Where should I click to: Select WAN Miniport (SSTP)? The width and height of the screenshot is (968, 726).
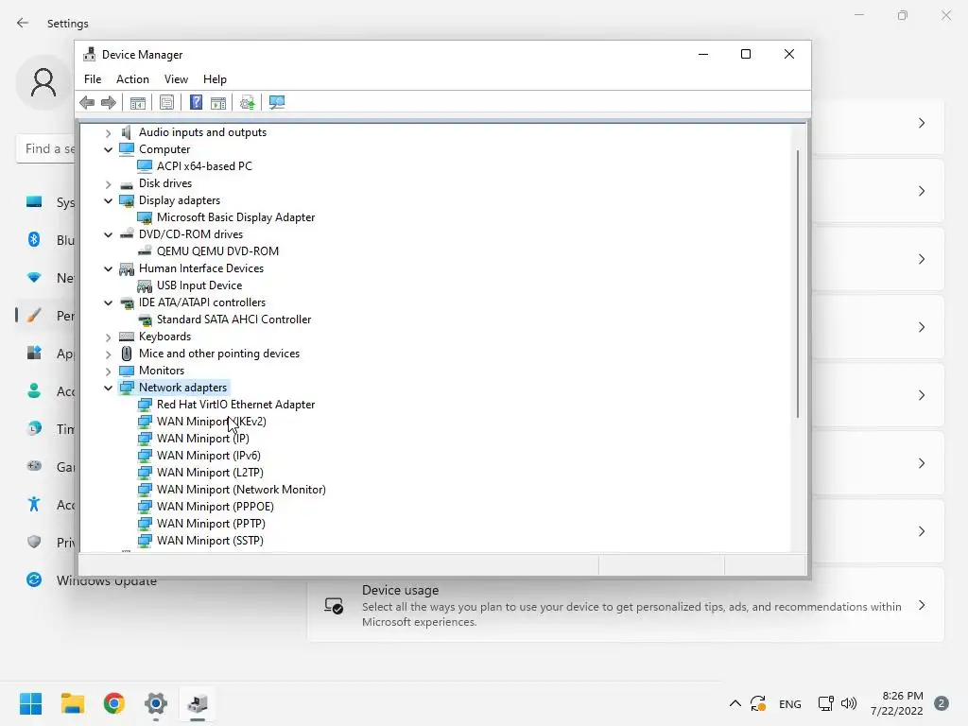pyautogui.click(x=210, y=540)
